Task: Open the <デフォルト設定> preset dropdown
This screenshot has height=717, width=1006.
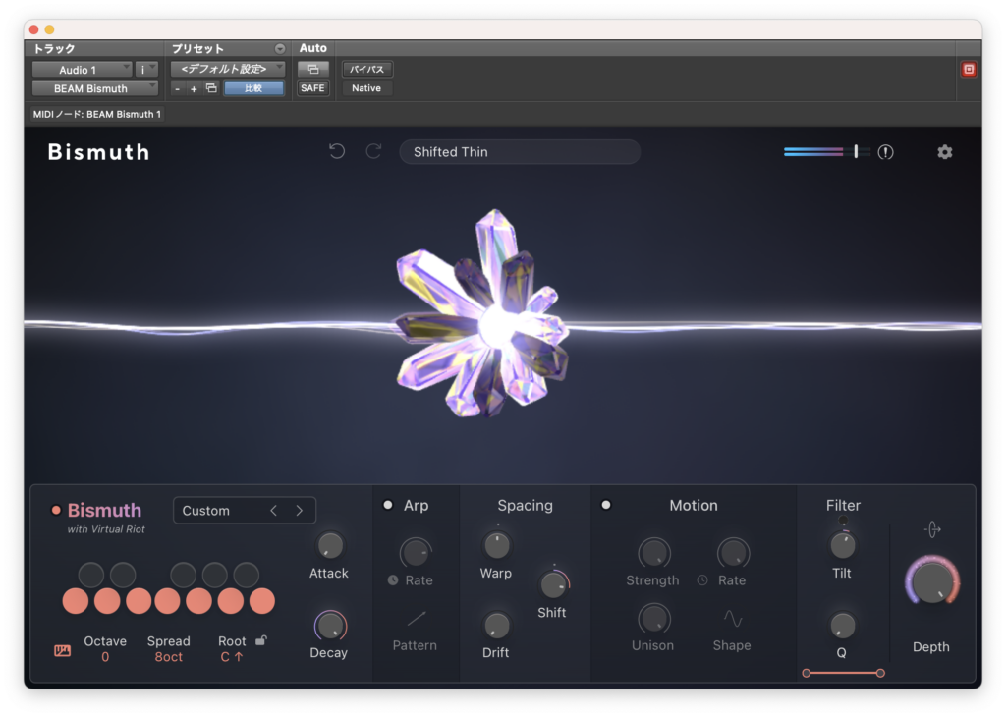Action: coord(228,70)
